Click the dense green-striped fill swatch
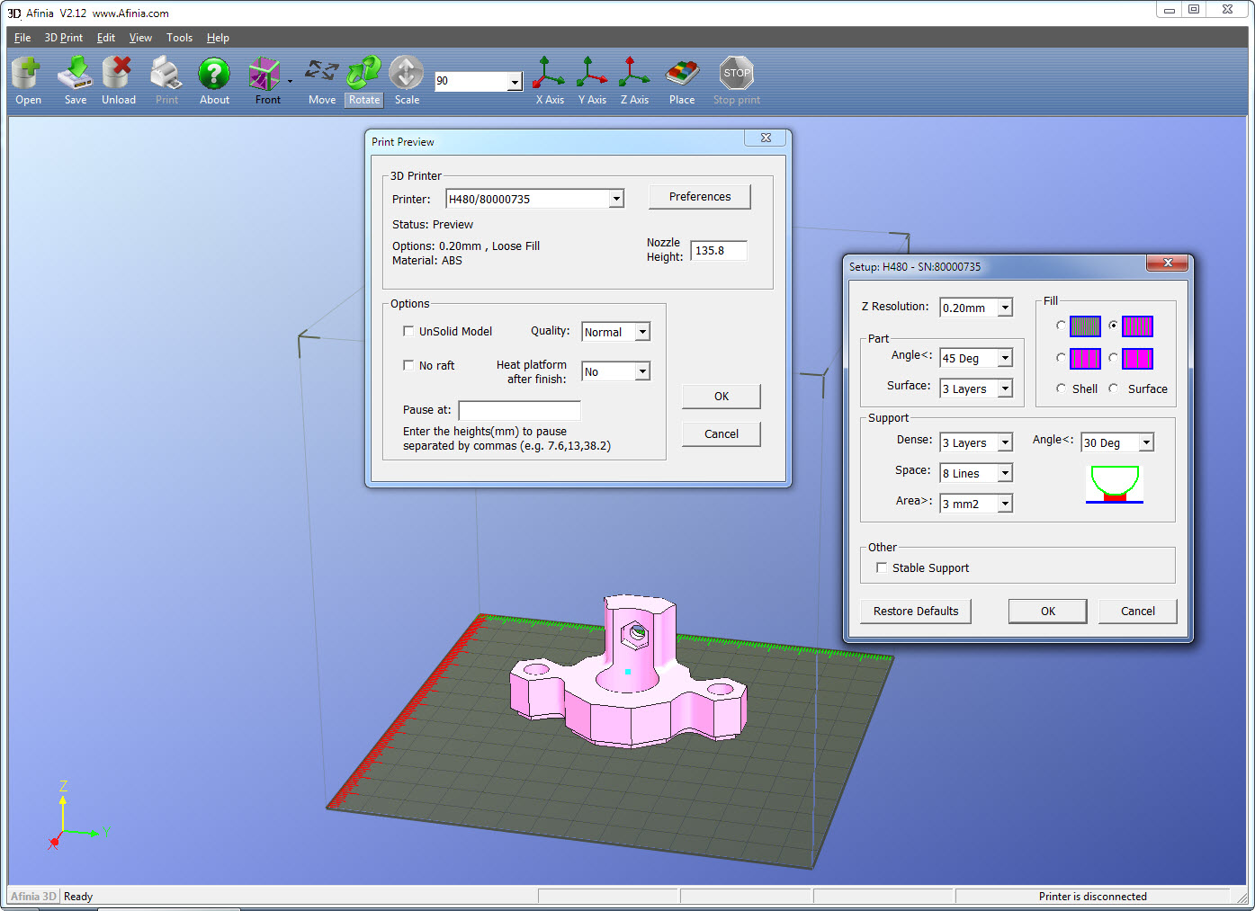The width and height of the screenshot is (1255, 911). (1137, 326)
